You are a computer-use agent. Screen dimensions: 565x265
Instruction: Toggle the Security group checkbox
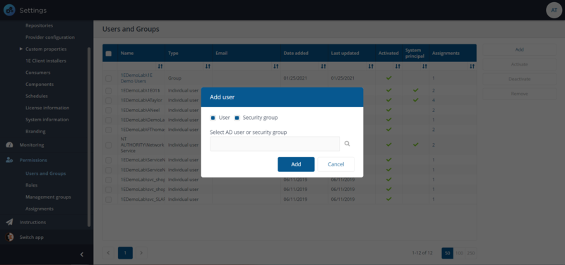point(237,118)
